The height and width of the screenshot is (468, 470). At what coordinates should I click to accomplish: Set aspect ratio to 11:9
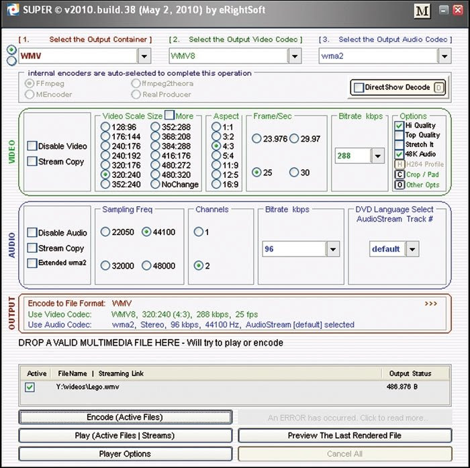click(x=216, y=165)
